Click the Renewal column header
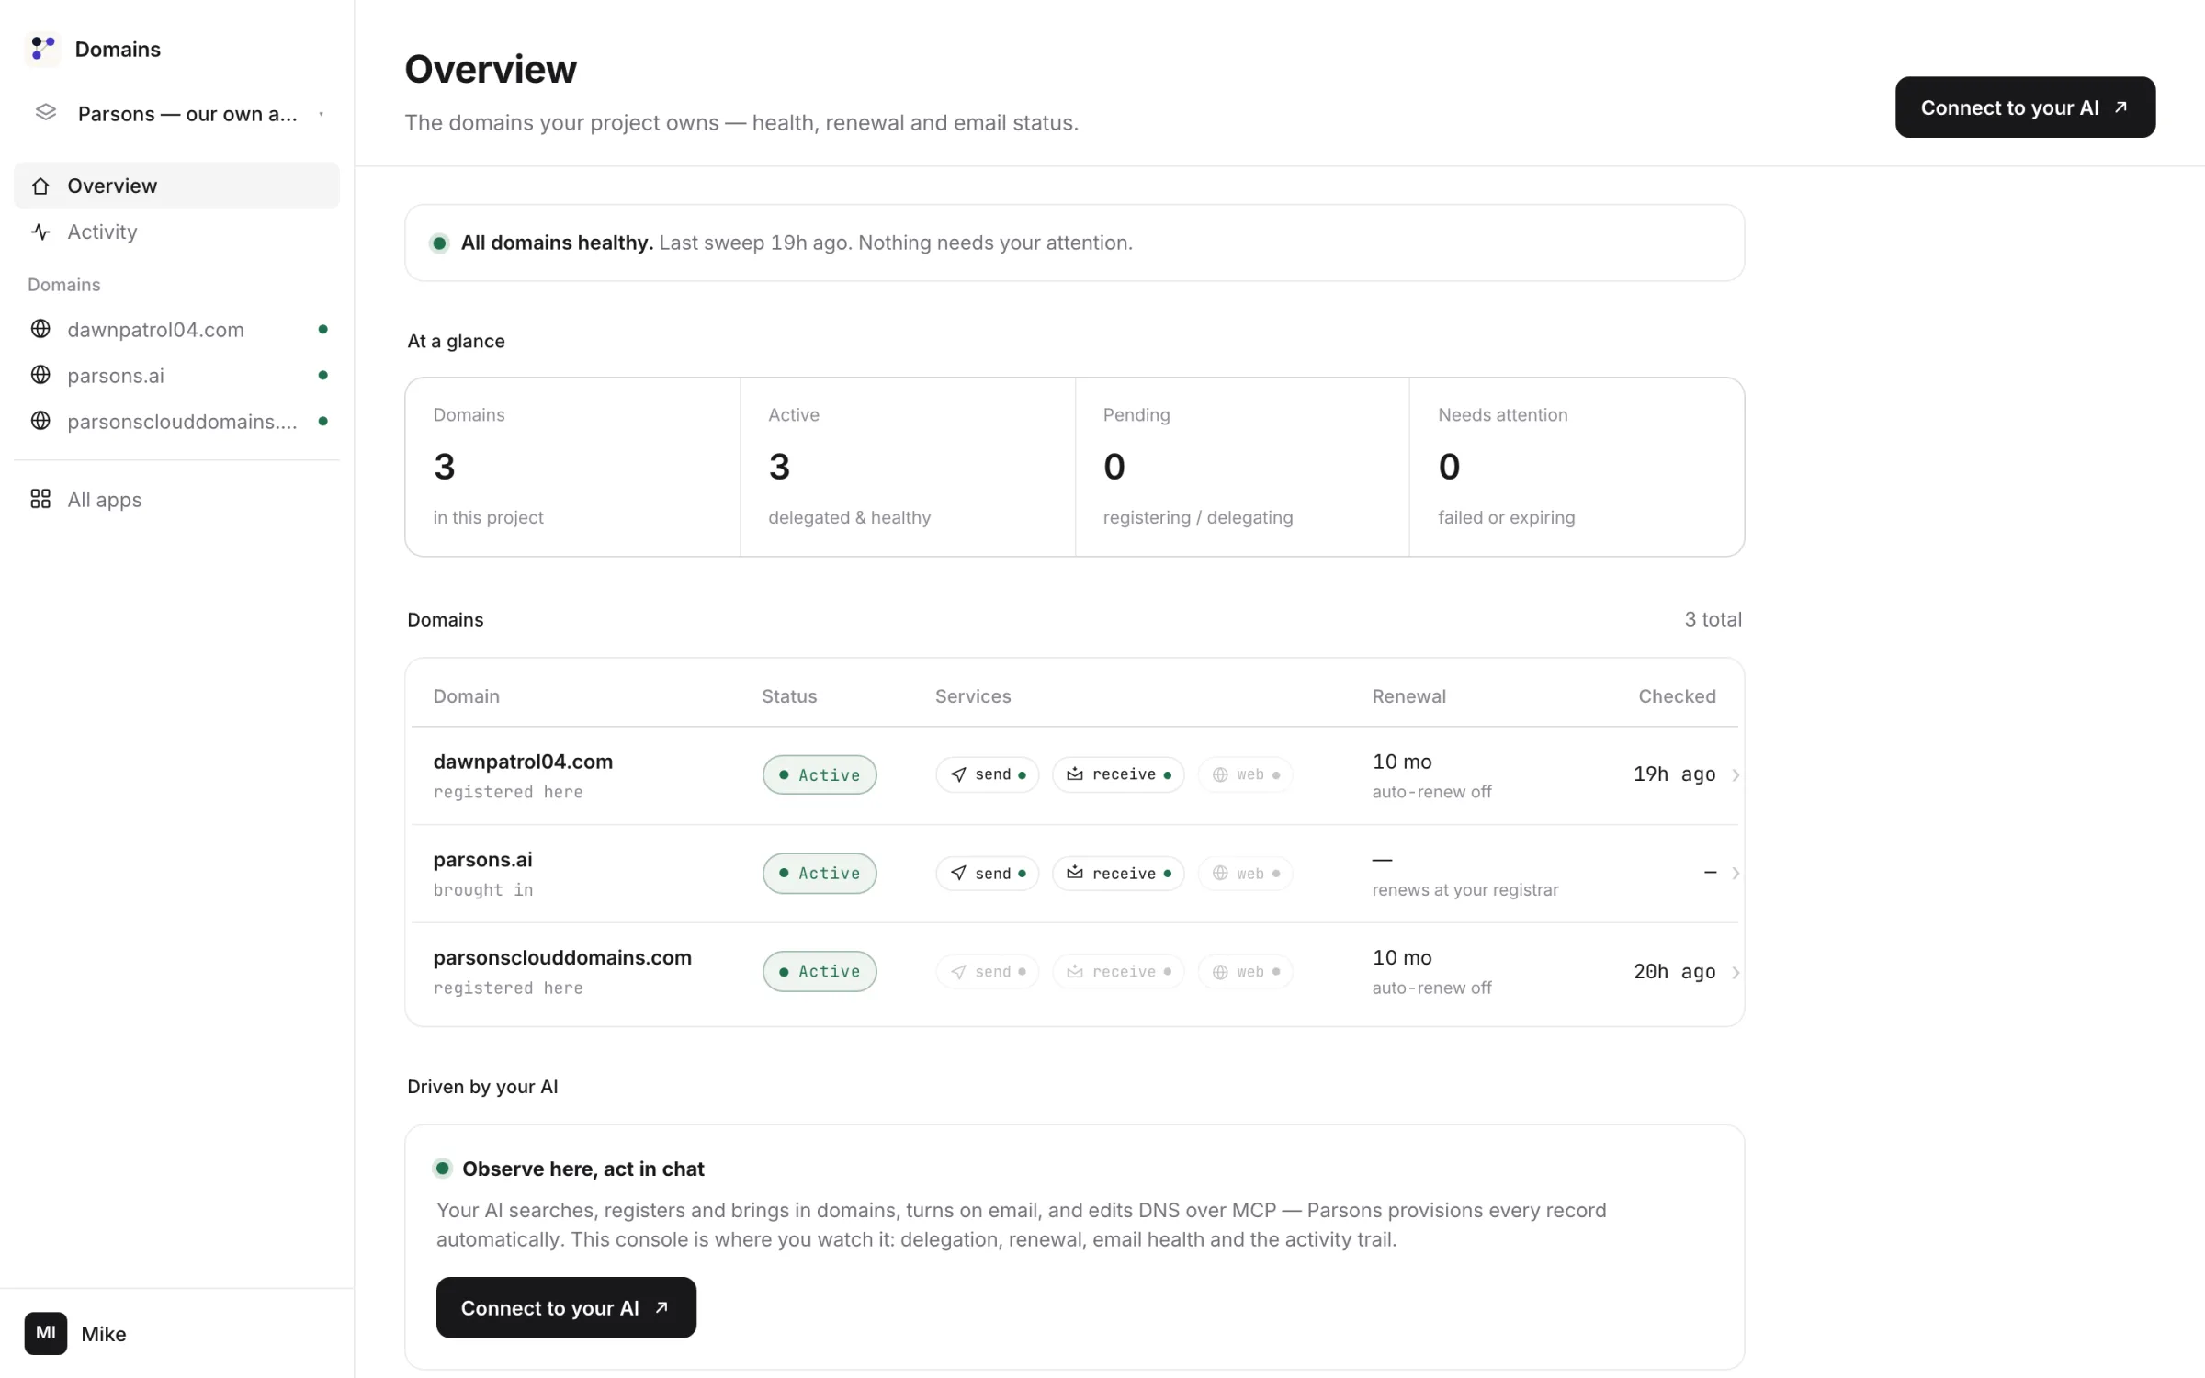 pyautogui.click(x=1408, y=696)
